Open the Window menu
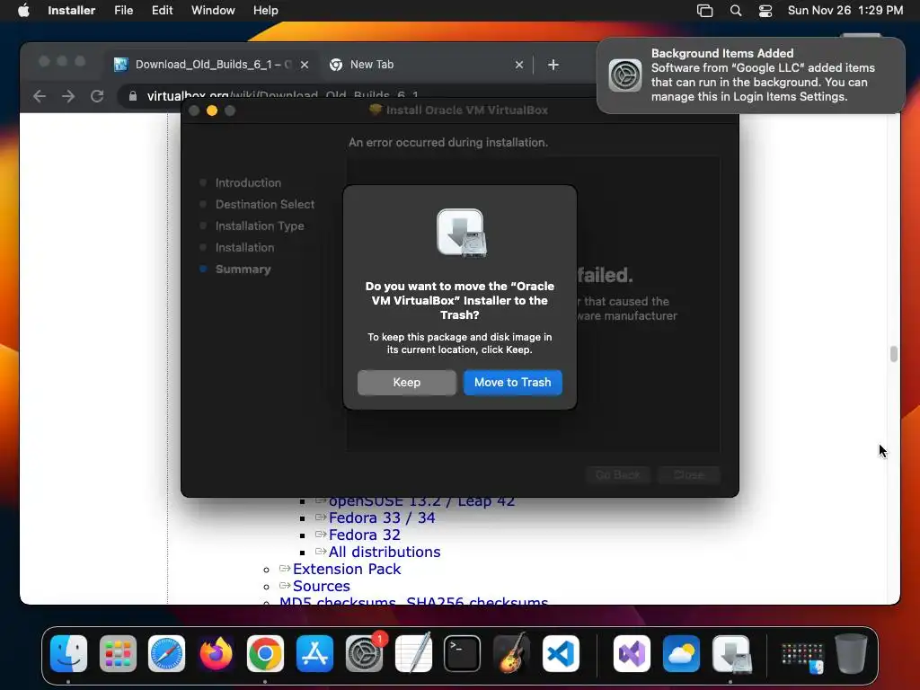The image size is (920, 690). point(213,11)
